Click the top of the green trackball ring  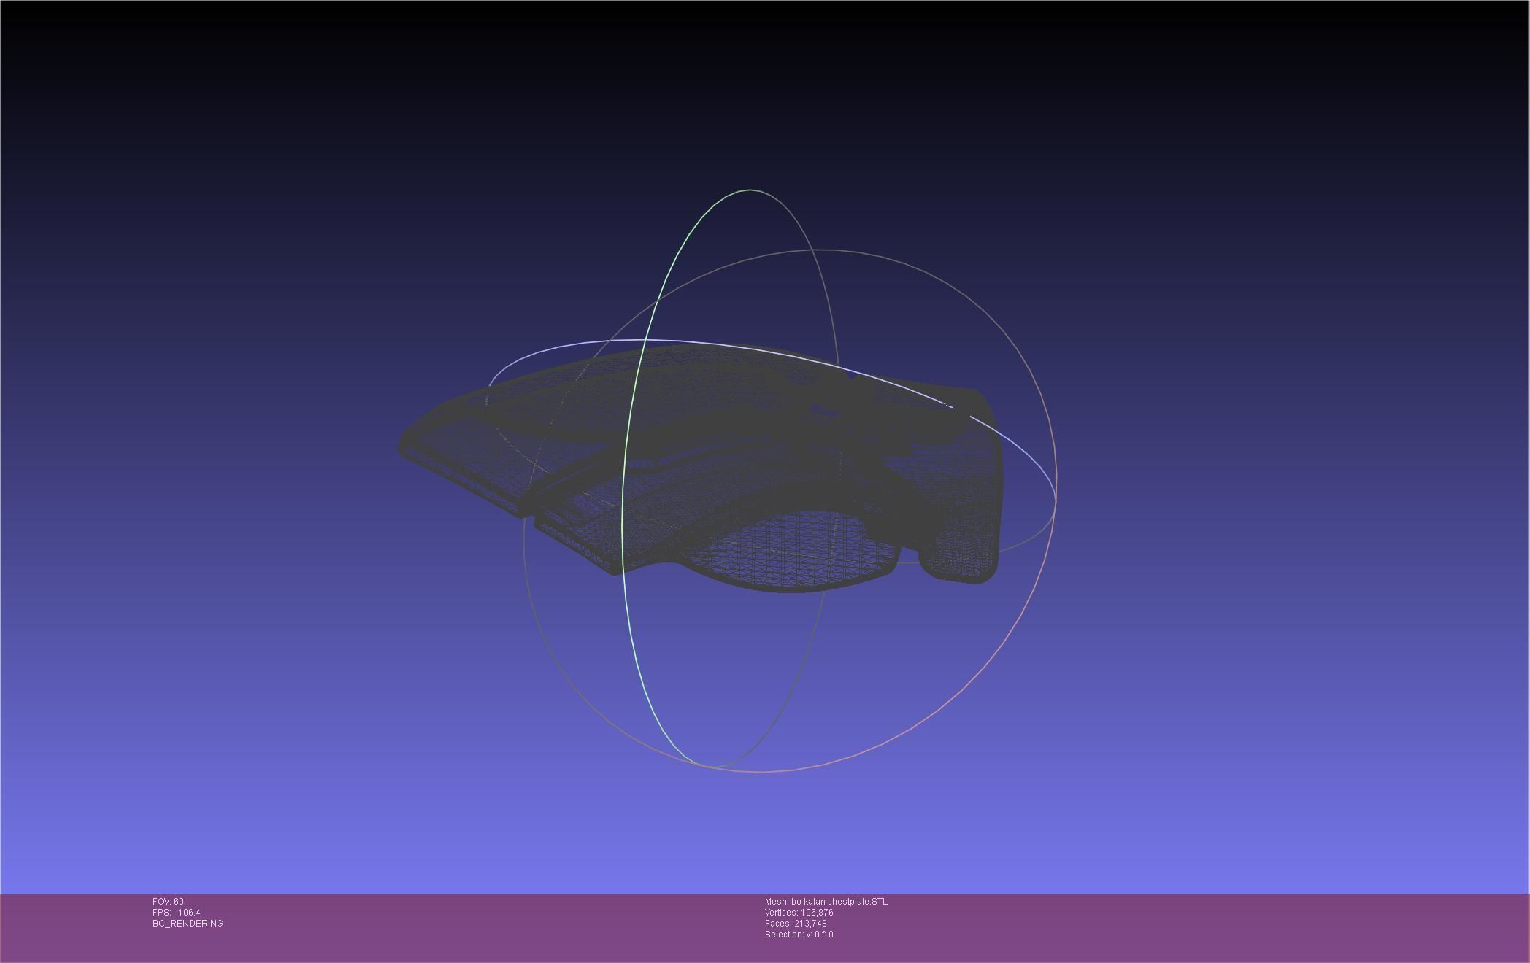(x=750, y=190)
